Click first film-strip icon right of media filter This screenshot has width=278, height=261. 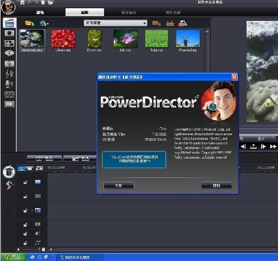click(156, 23)
